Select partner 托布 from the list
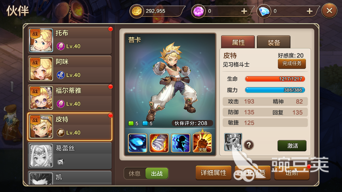The width and height of the screenshot is (342, 192). (70, 40)
